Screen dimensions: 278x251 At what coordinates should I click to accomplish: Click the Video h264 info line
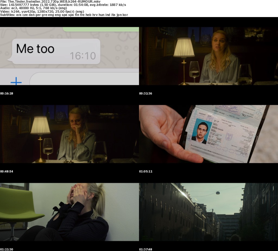coord(42,11)
